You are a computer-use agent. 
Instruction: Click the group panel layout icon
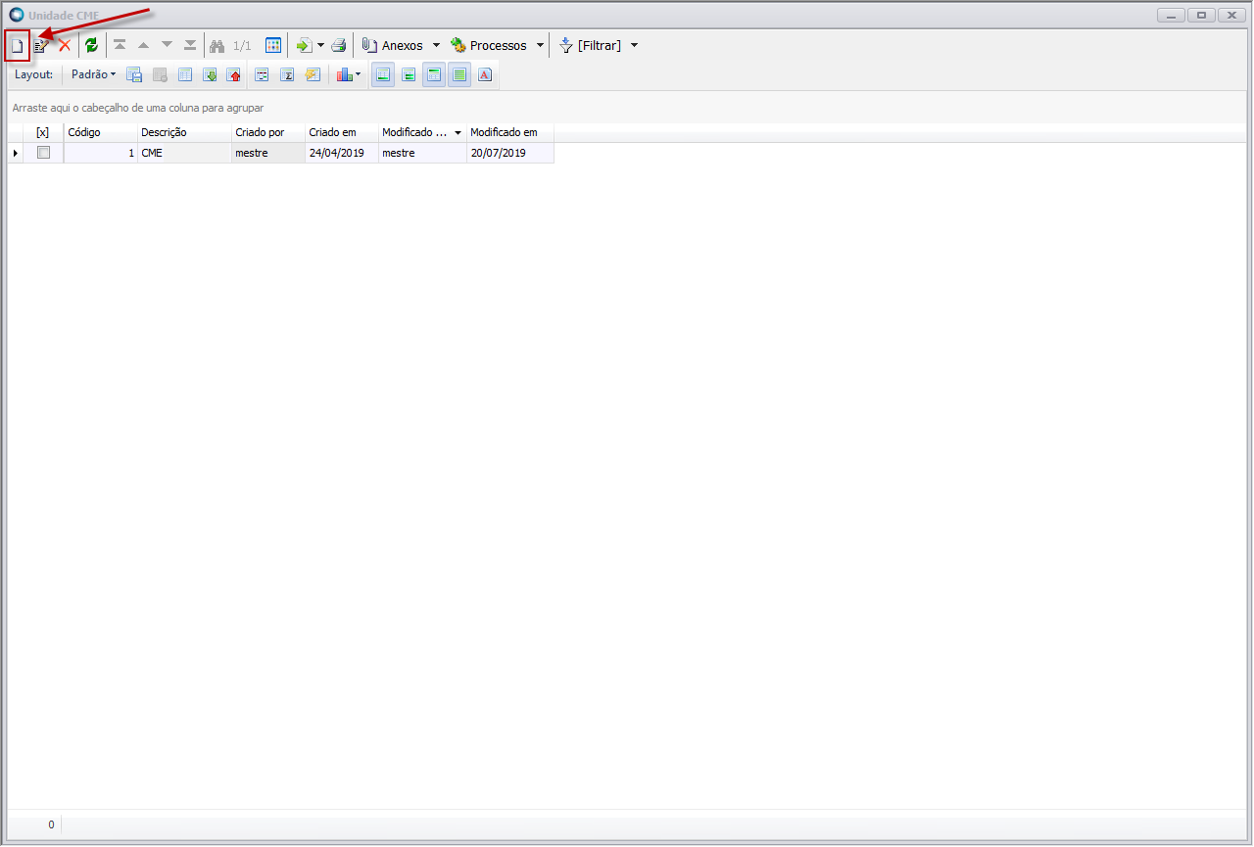pyautogui.click(x=262, y=74)
